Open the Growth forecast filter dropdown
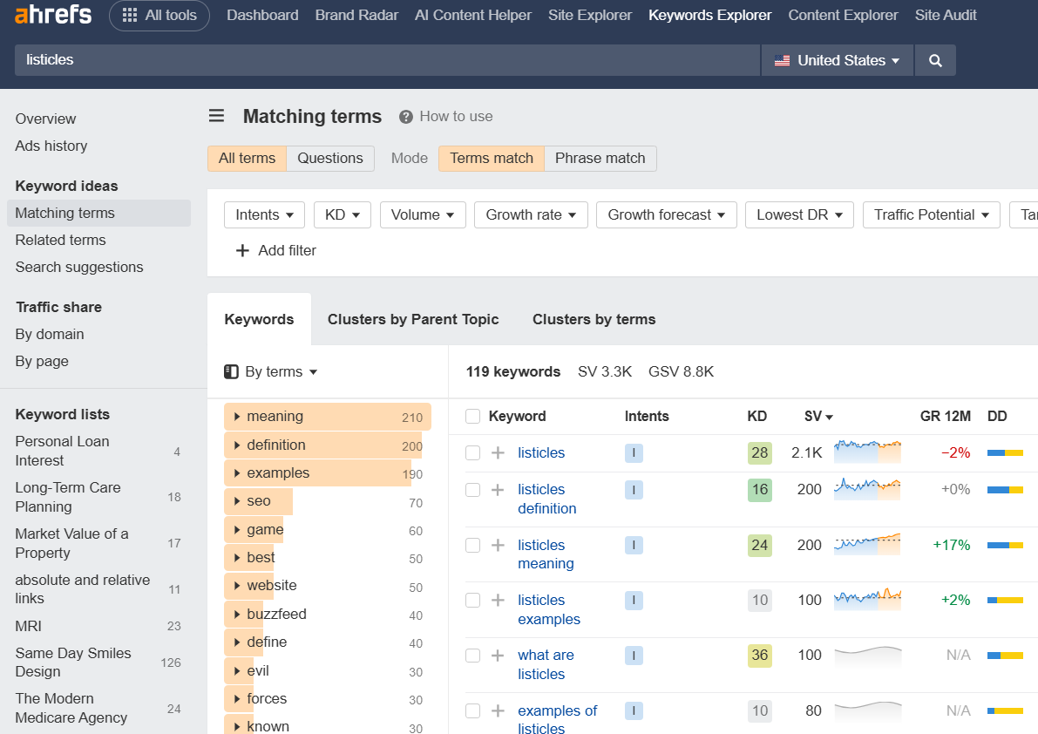1038x734 pixels. point(667,215)
